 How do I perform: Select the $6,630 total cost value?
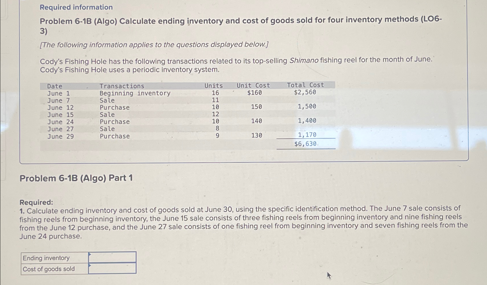click(x=305, y=144)
